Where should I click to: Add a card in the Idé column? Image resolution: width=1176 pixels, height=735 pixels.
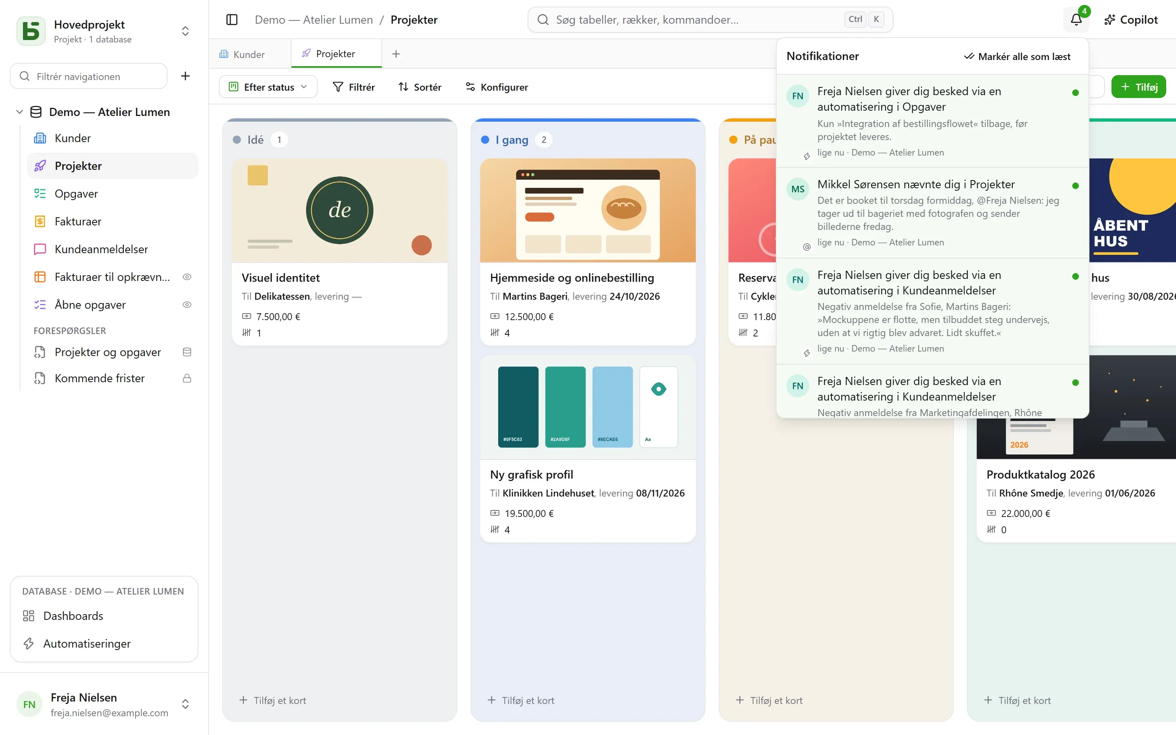click(x=273, y=700)
